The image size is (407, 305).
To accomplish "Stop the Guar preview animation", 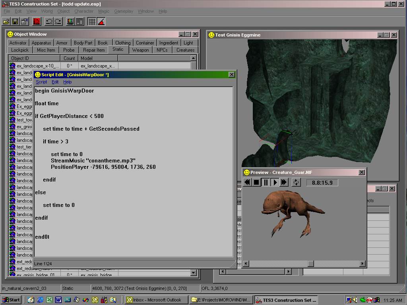I will (256, 182).
